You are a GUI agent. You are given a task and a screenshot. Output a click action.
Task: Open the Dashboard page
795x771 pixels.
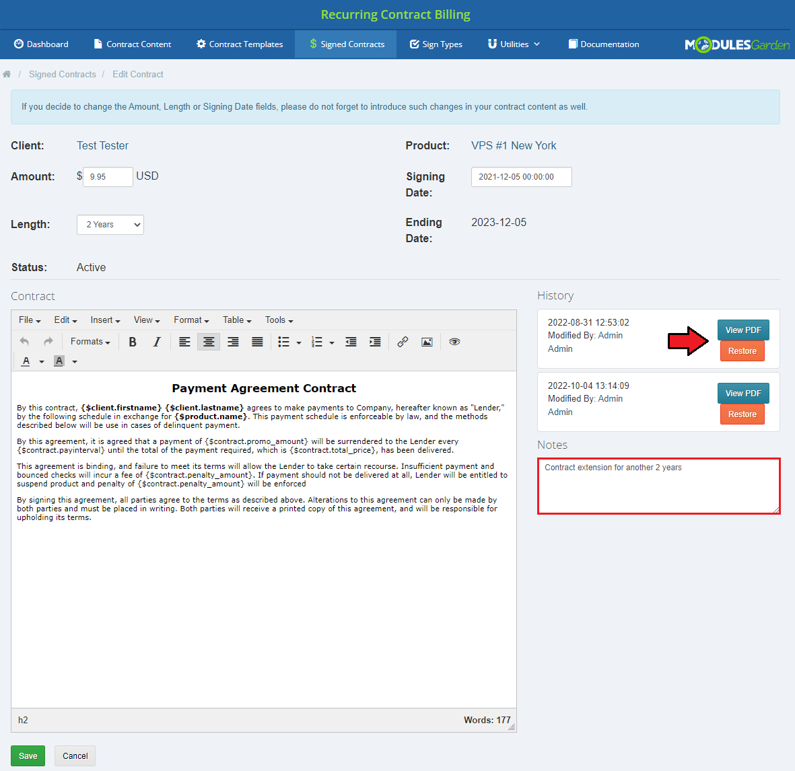pos(41,44)
